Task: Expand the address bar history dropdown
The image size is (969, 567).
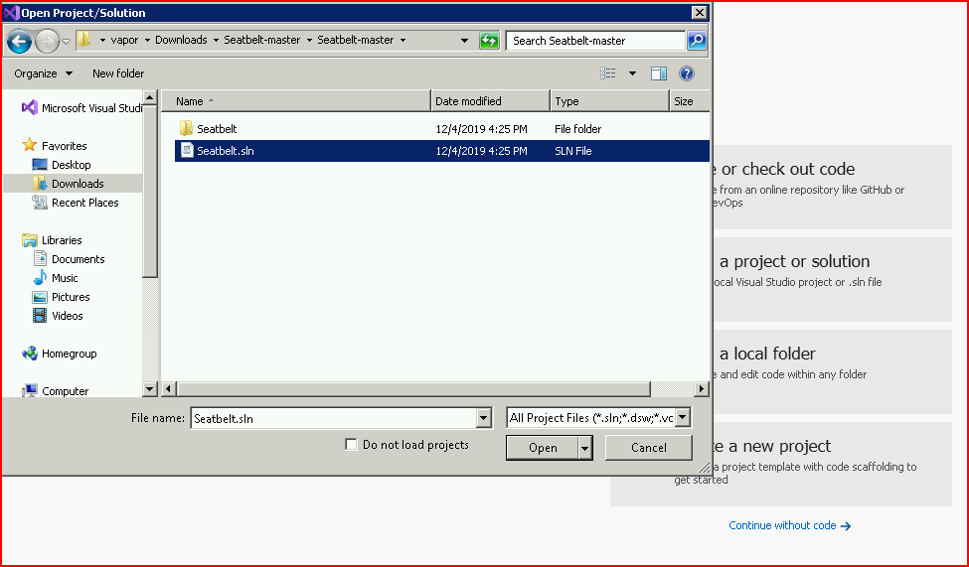Action: click(465, 41)
